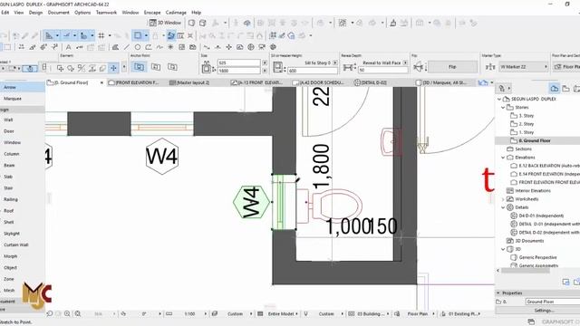Select the Mesh tool in toolbox
This screenshot has width=580, height=326.
(x=9, y=290)
